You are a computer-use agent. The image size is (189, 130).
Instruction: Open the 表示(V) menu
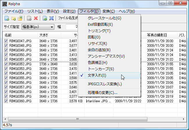click(x=53, y=11)
